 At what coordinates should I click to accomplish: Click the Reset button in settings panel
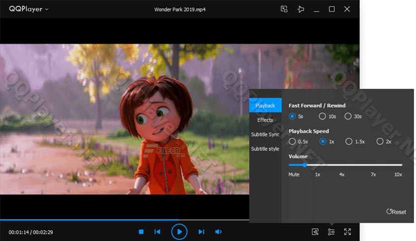tap(396, 212)
